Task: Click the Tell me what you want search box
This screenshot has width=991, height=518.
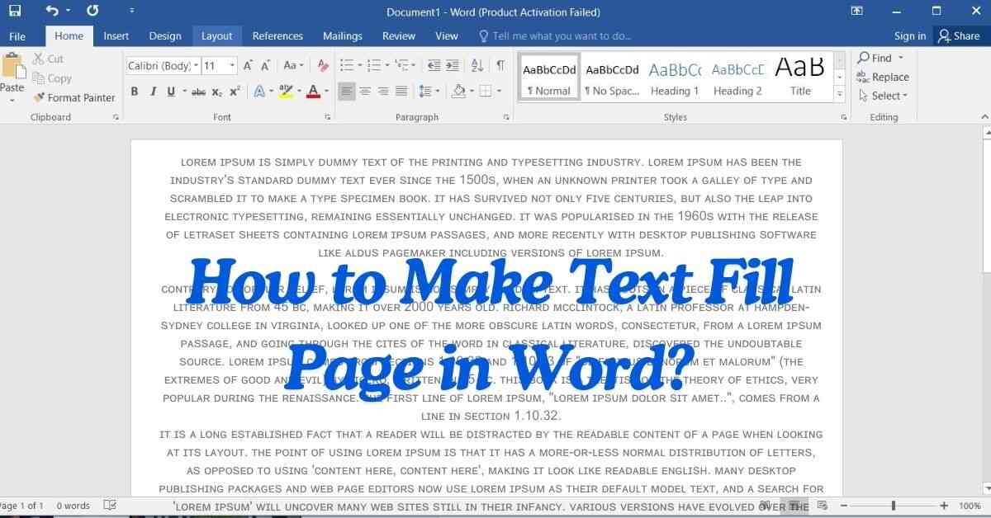Action: 562,36
